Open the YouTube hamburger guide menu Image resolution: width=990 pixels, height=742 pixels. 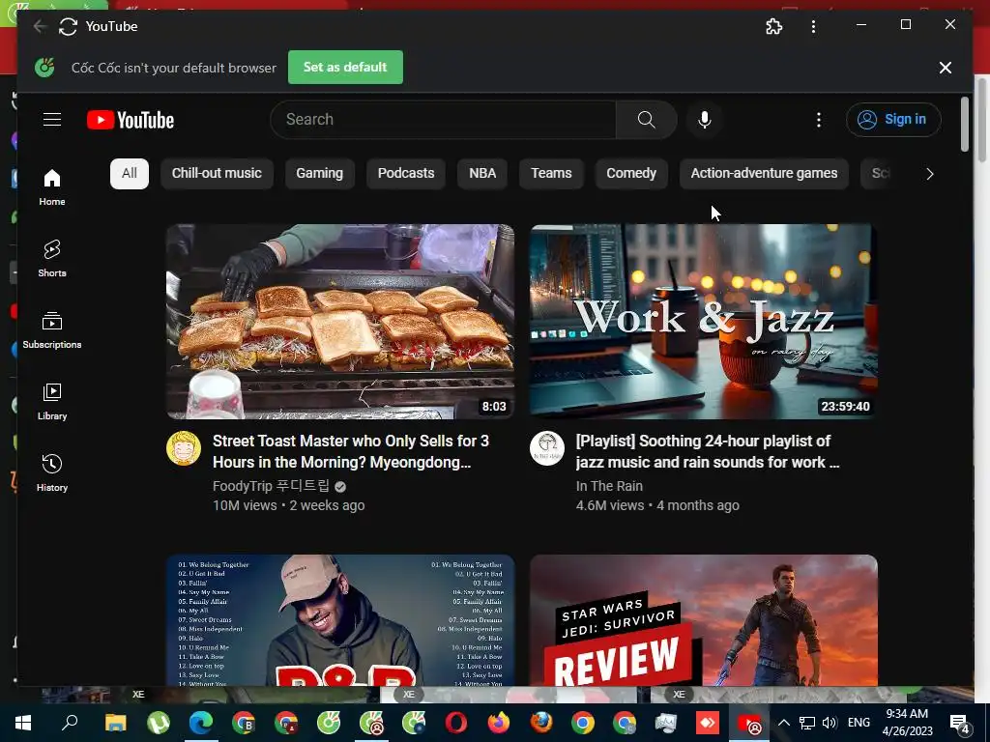[52, 119]
